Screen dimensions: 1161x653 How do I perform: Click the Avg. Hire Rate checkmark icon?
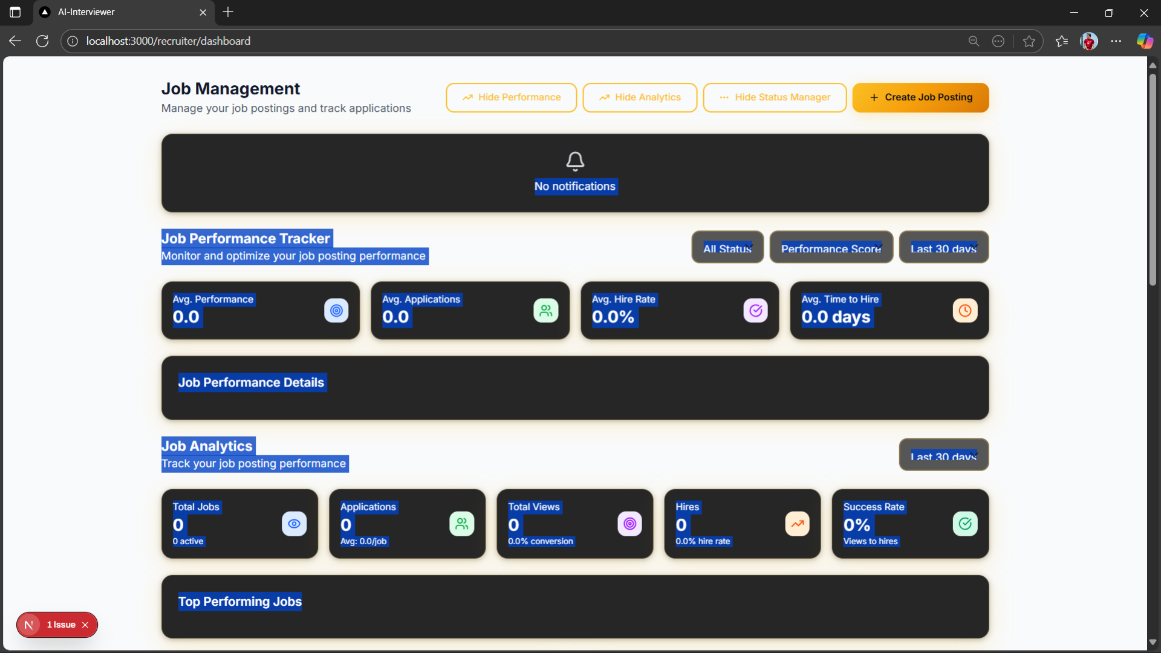click(755, 311)
